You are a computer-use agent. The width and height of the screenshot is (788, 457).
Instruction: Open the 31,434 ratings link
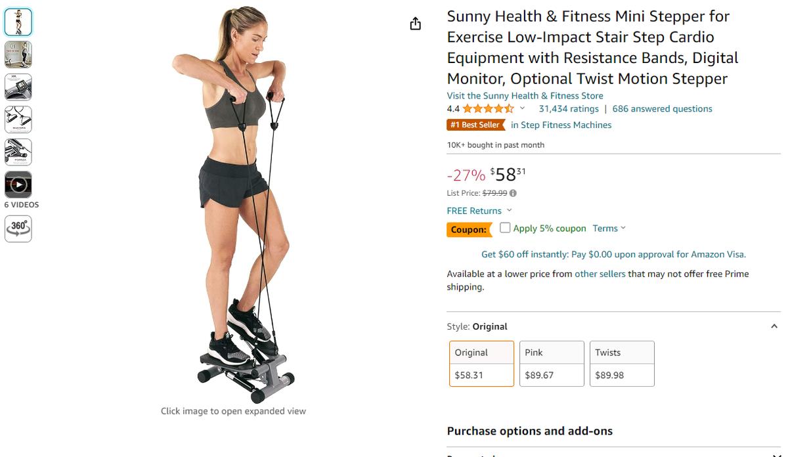(569, 109)
